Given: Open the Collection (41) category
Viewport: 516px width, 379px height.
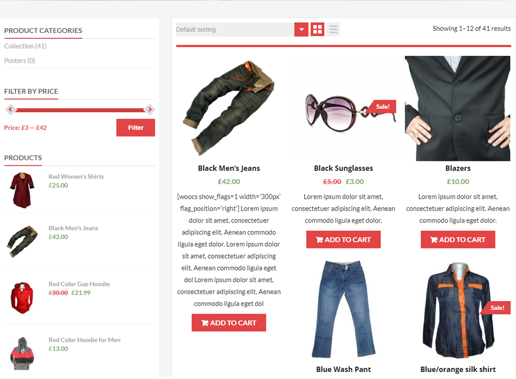Looking at the screenshot, I should (25, 46).
